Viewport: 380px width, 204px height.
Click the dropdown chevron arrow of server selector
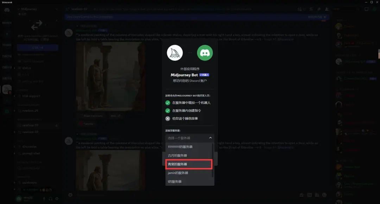[210, 138]
